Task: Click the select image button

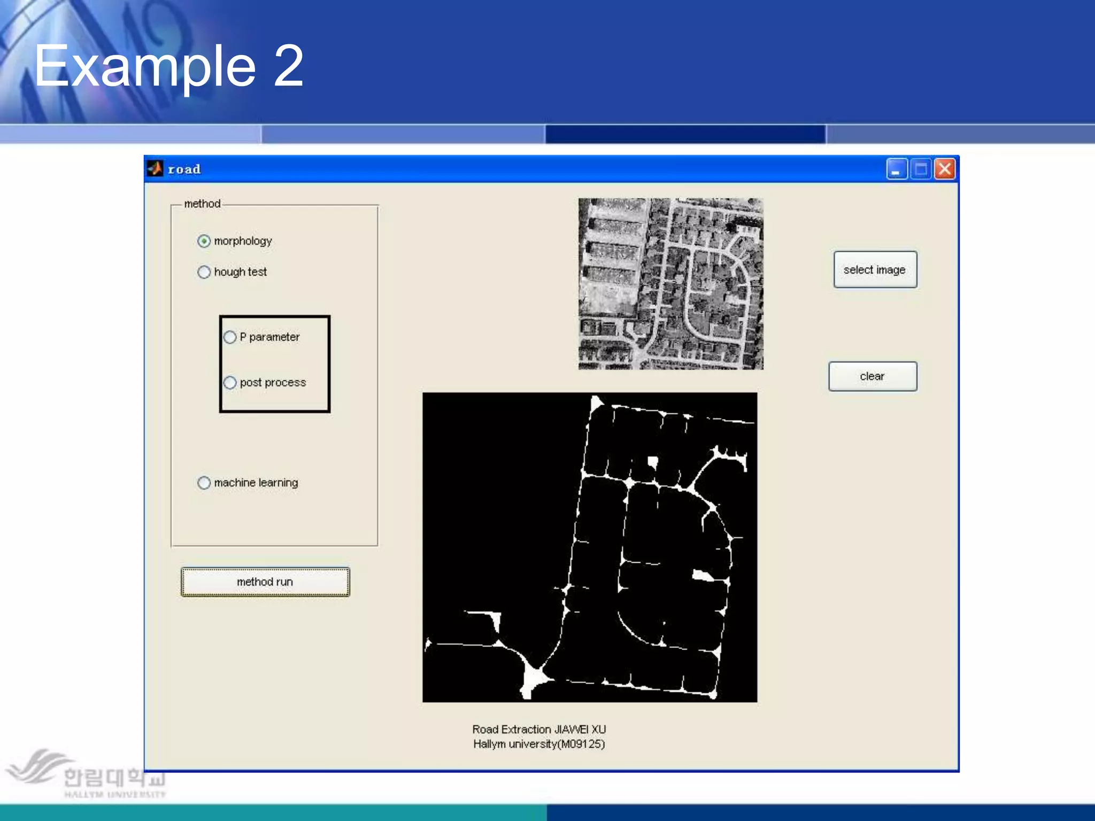Action: pos(875,270)
